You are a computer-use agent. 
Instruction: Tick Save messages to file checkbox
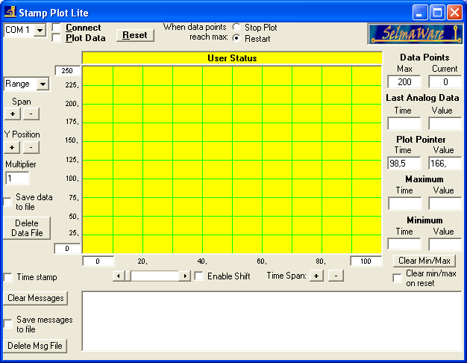(8, 323)
